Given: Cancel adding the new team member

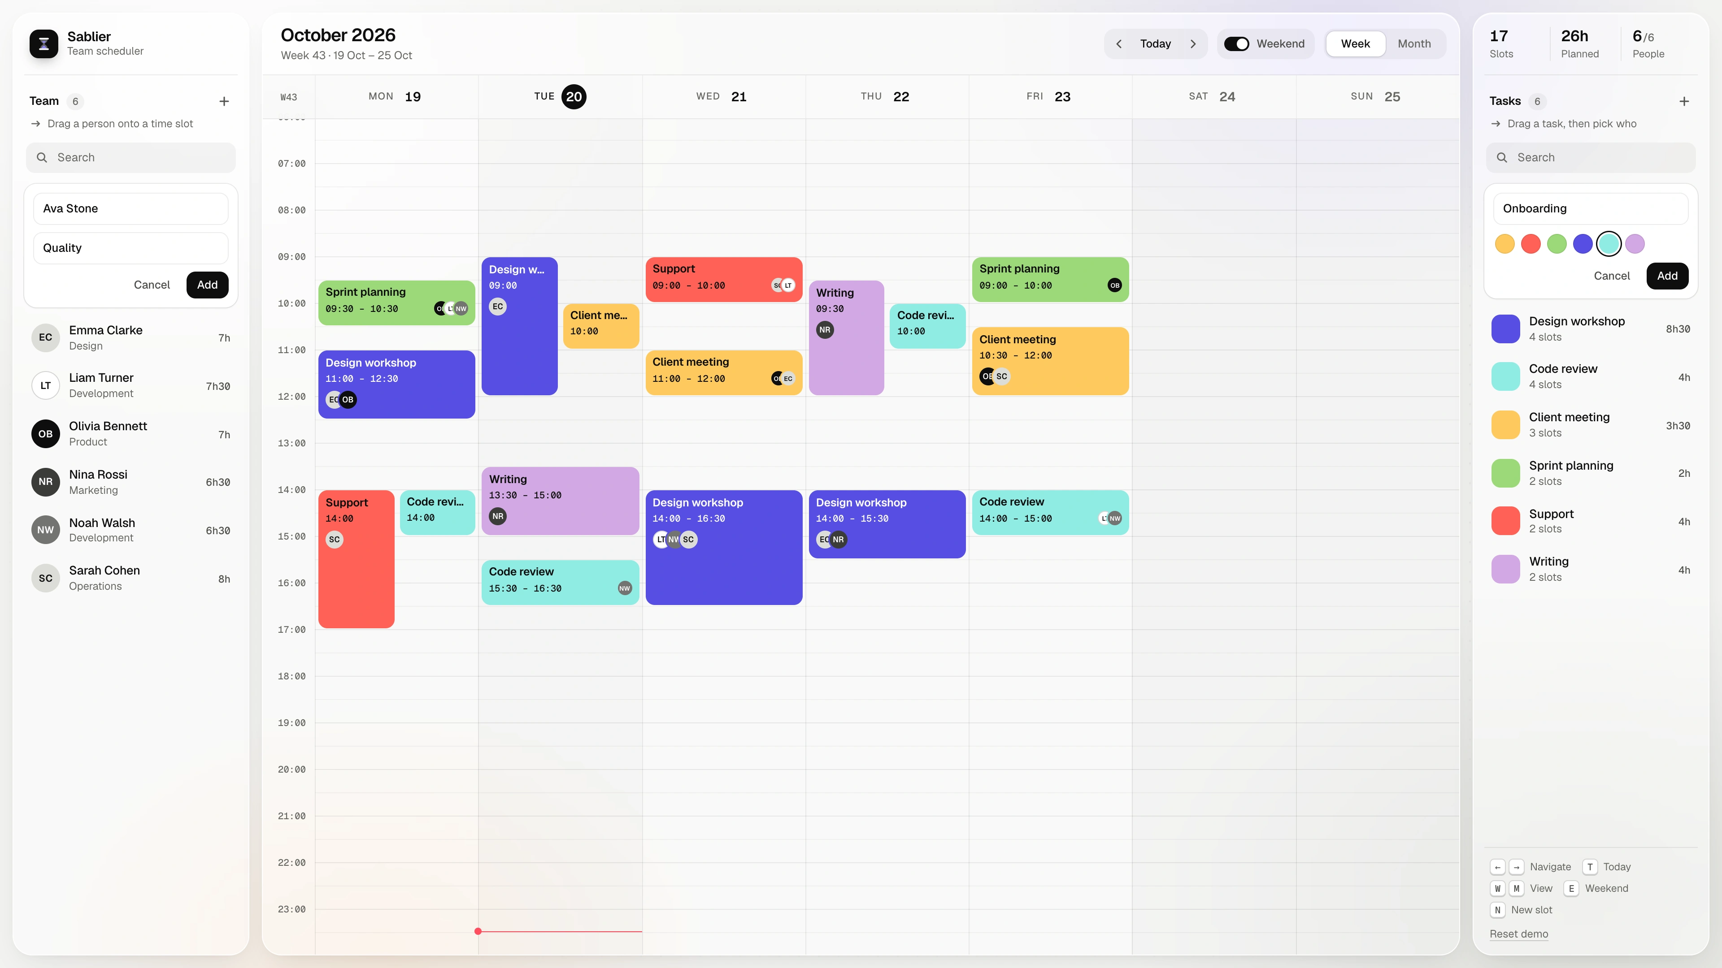Looking at the screenshot, I should 152,285.
